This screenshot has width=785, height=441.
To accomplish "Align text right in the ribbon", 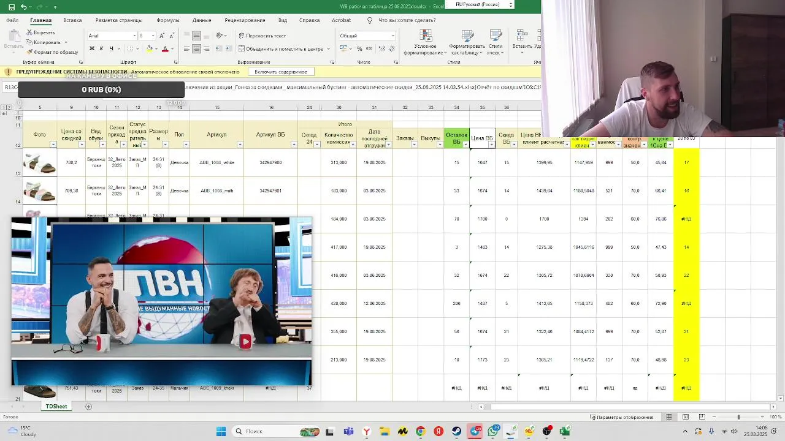I will pos(206,48).
